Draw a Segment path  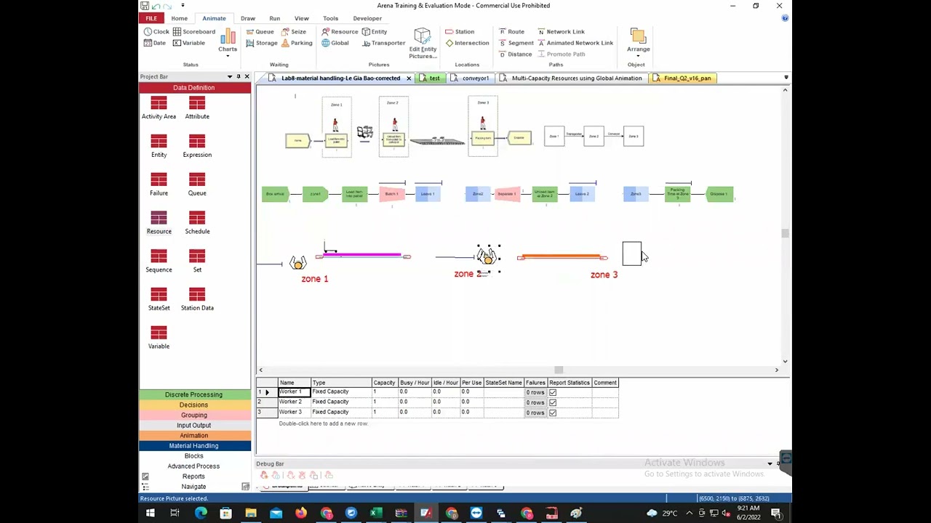click(x=516, y=43)
